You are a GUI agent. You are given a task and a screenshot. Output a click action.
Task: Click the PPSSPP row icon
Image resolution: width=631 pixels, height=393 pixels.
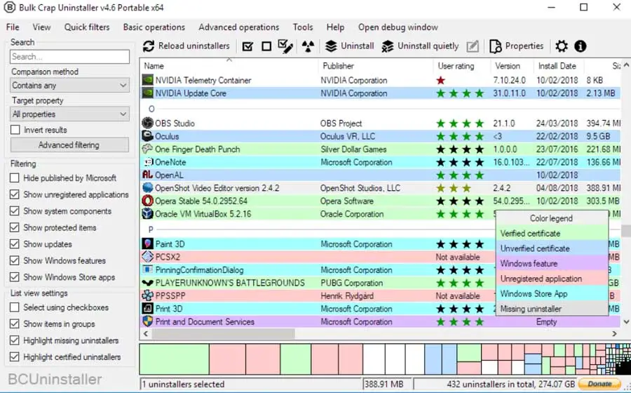pos(148,295)
